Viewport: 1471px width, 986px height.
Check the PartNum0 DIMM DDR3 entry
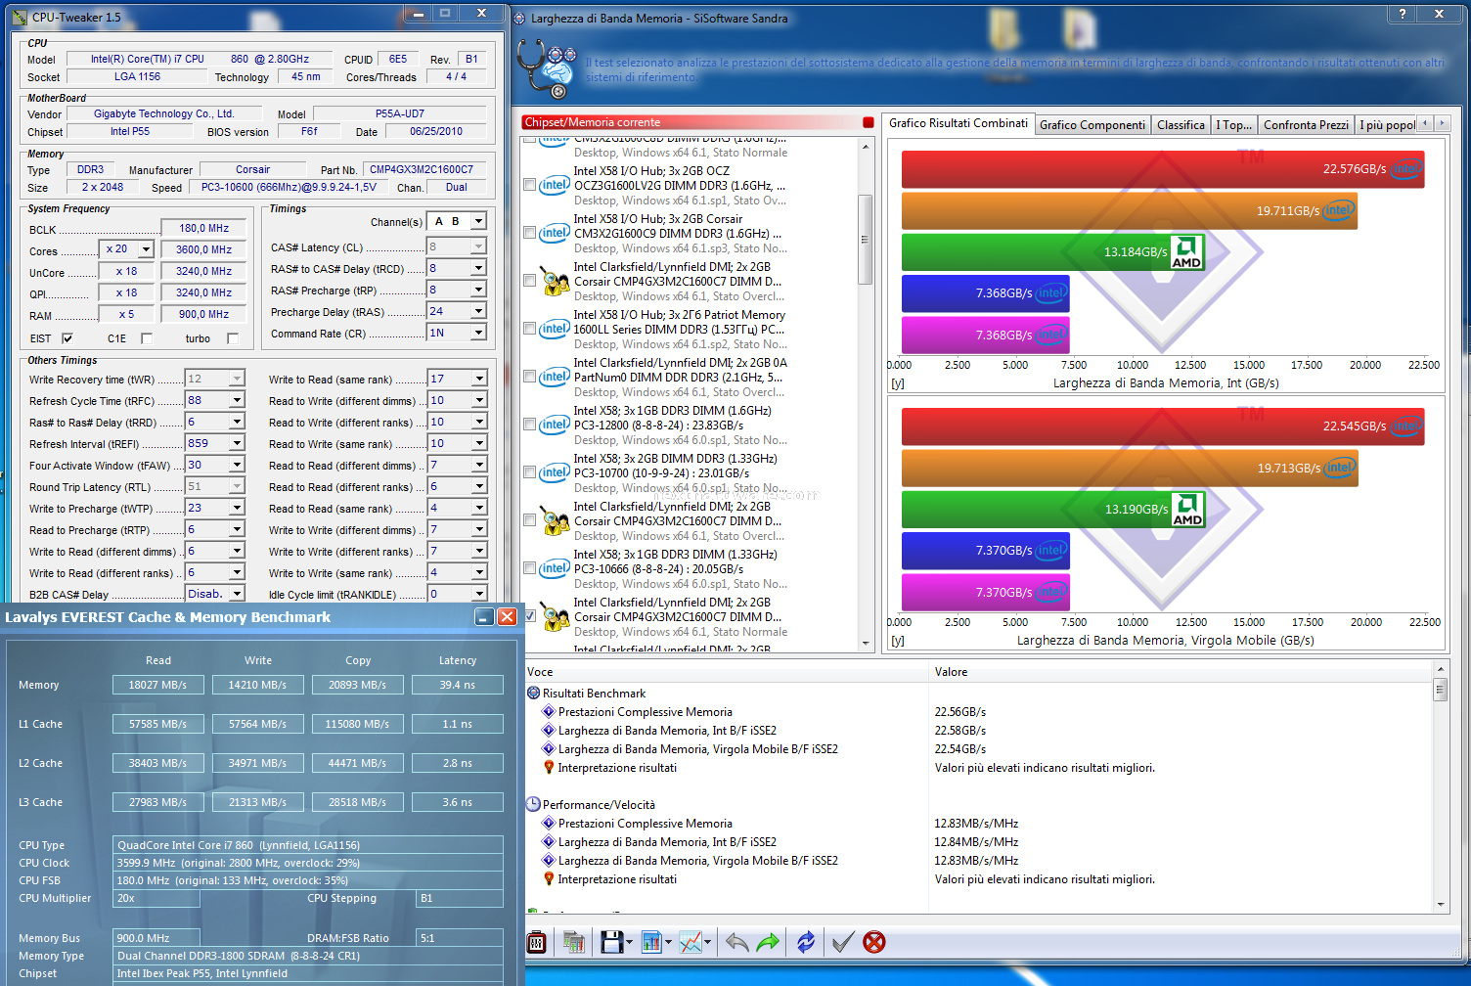529,377
